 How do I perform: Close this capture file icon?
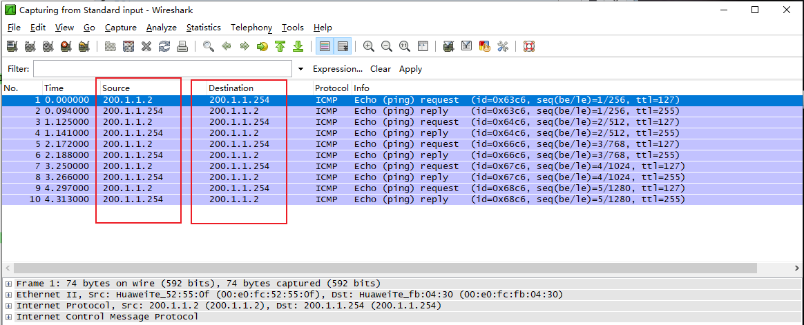(x=146, y=47)
